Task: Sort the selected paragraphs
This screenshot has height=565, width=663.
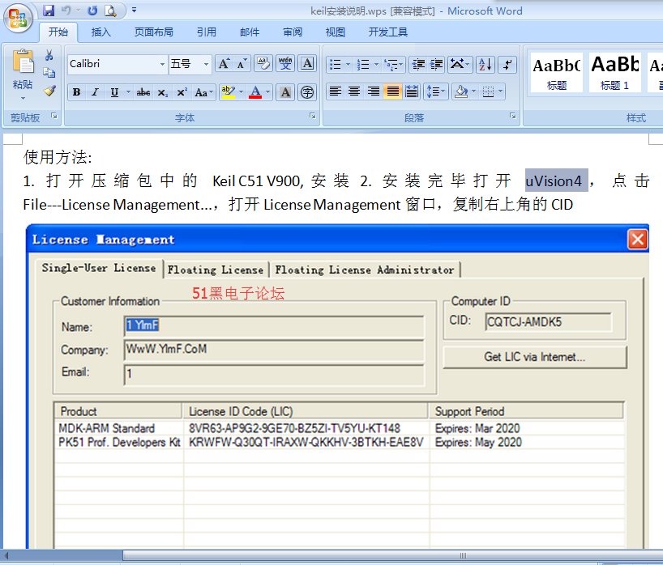Action: [x=485, y=65]
